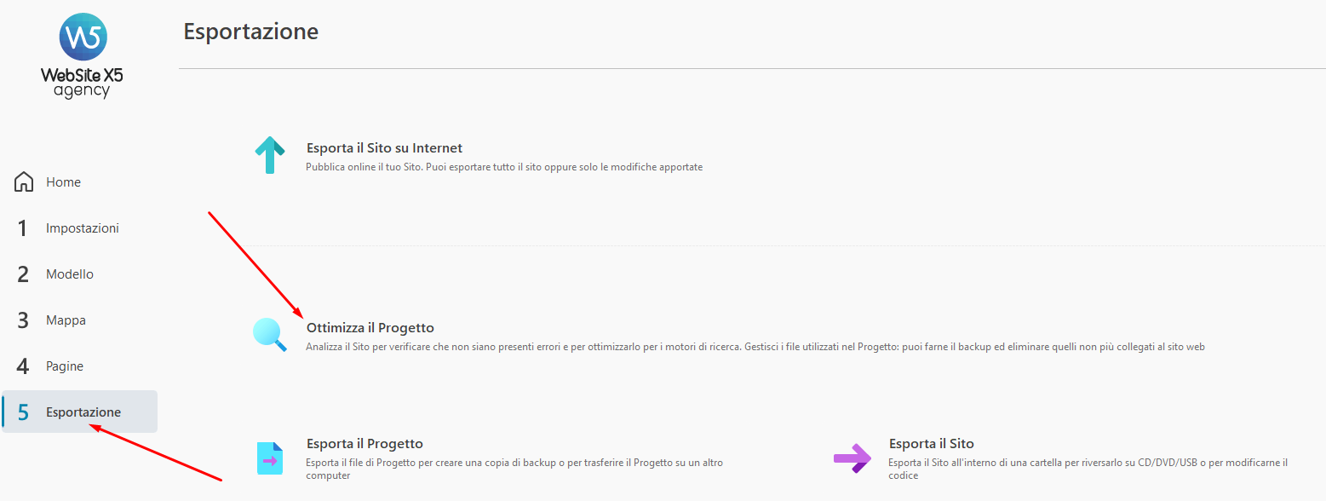Click the Home house icon in sidebar

[24, 182]
